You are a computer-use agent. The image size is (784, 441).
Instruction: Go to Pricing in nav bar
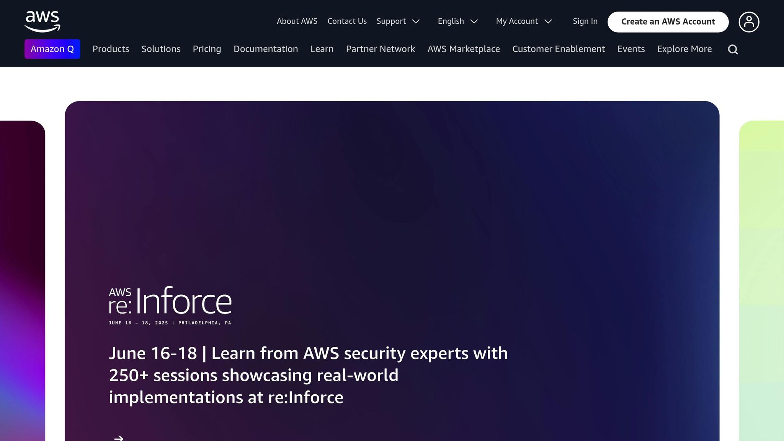coord(207,49)
